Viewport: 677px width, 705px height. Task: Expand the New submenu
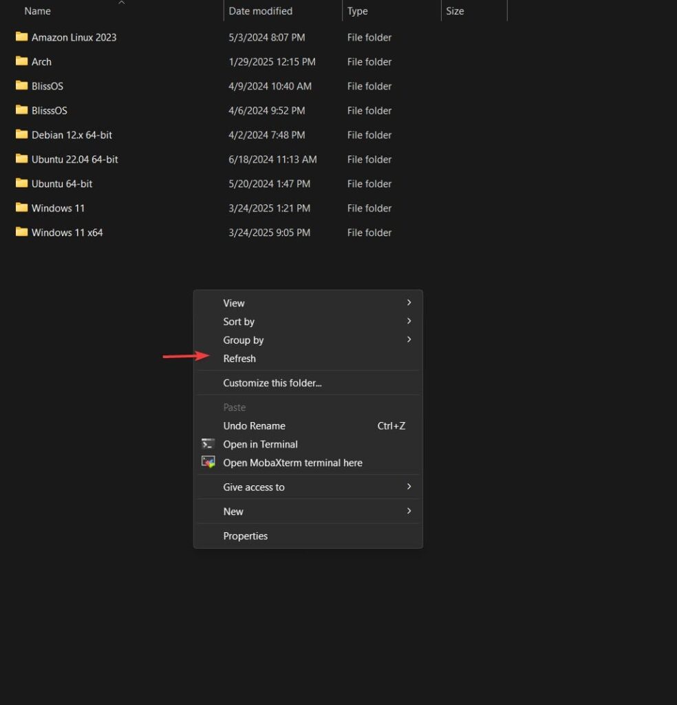tap(233, 512)
